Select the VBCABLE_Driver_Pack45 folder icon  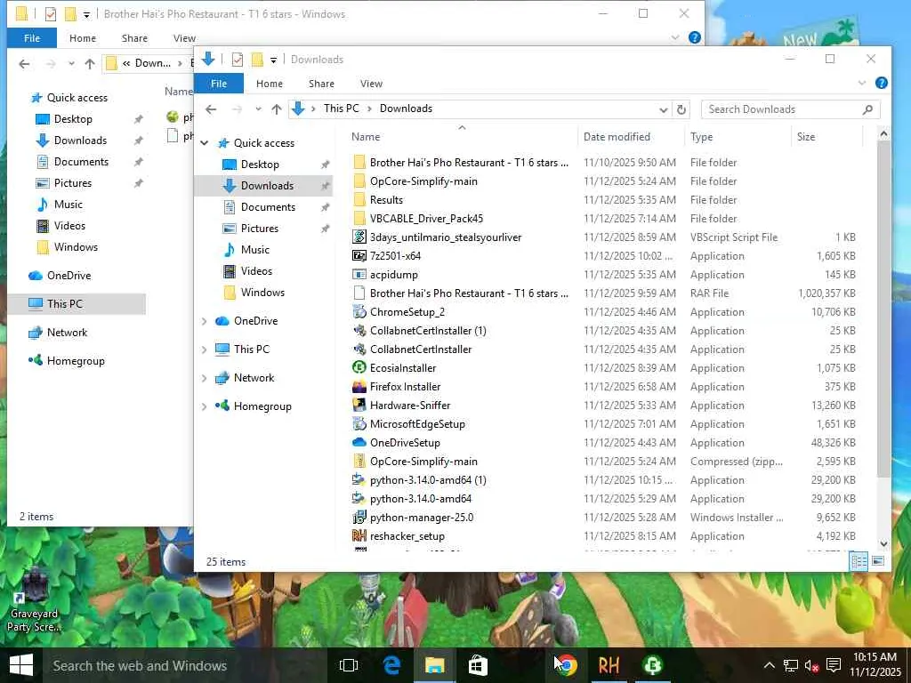click(359, 219)
